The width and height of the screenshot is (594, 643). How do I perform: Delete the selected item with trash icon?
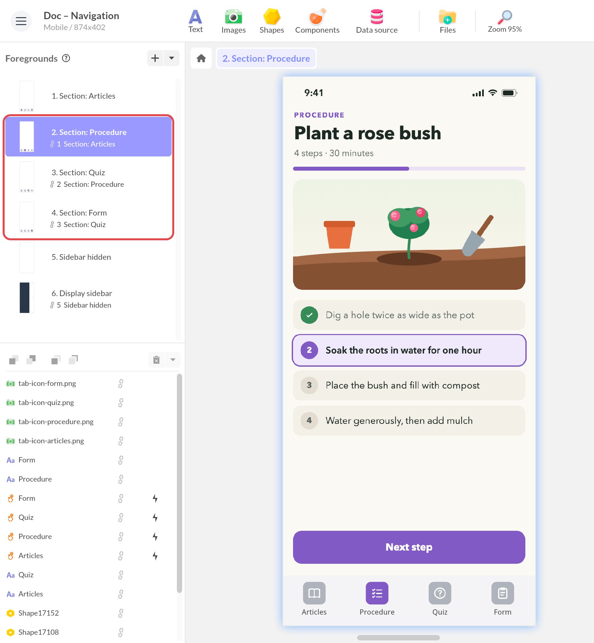pos(156,360)
